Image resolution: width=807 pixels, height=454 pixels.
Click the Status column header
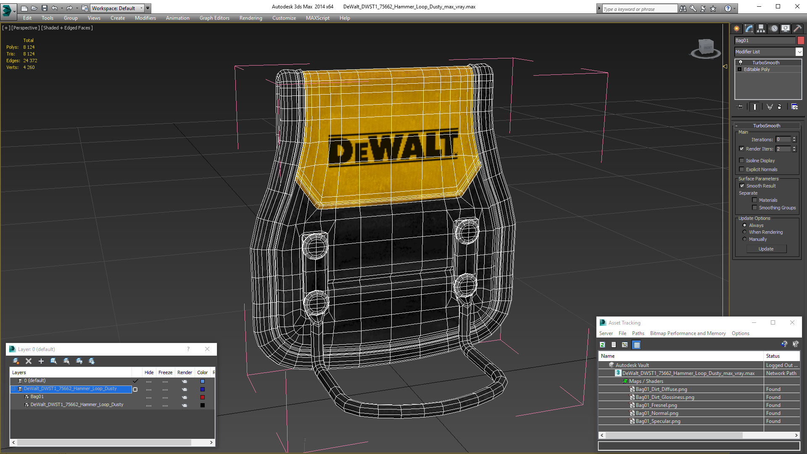coord(781,356)
